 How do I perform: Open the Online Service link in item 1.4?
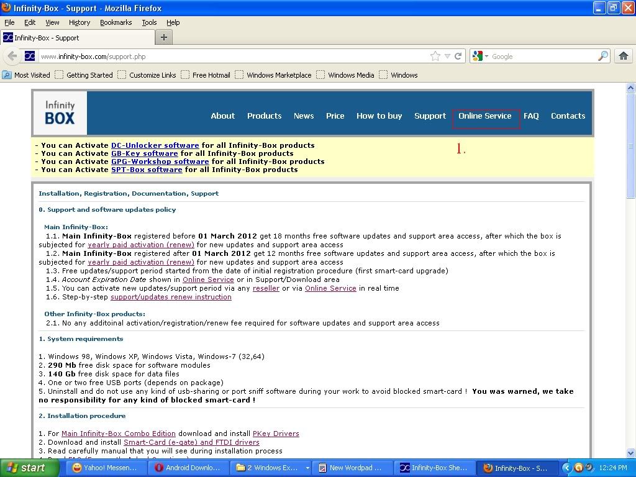click(x=208, y=279)
